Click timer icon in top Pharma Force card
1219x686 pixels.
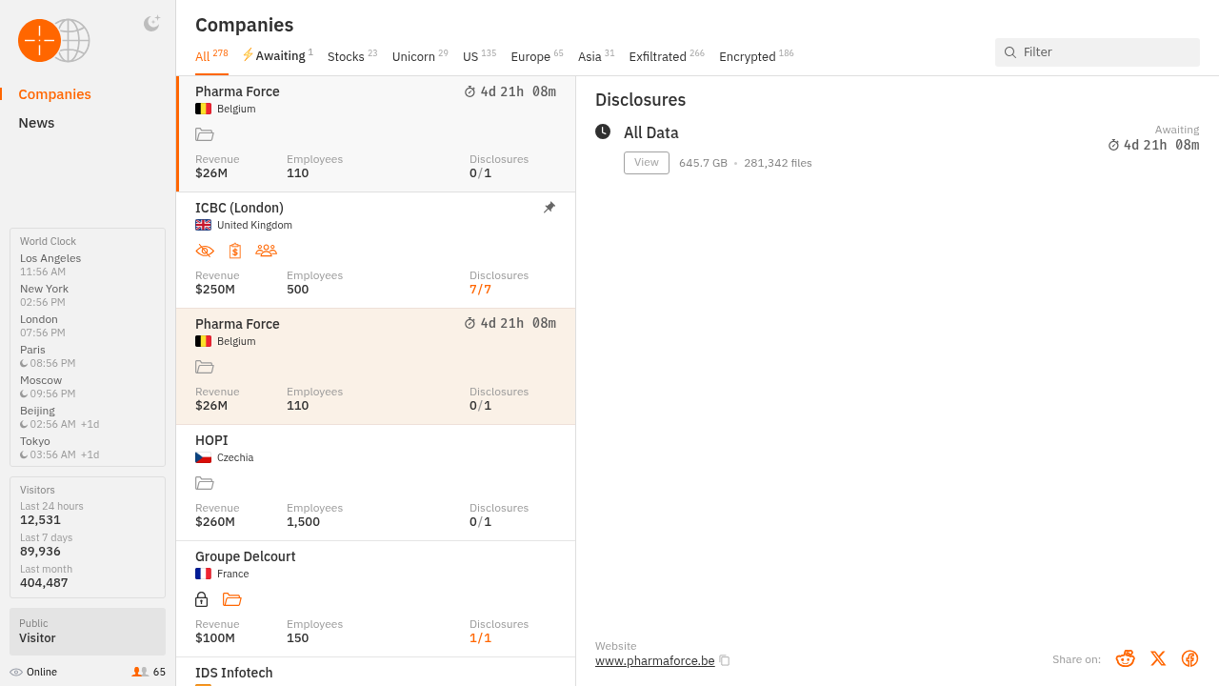pos(470,91)
